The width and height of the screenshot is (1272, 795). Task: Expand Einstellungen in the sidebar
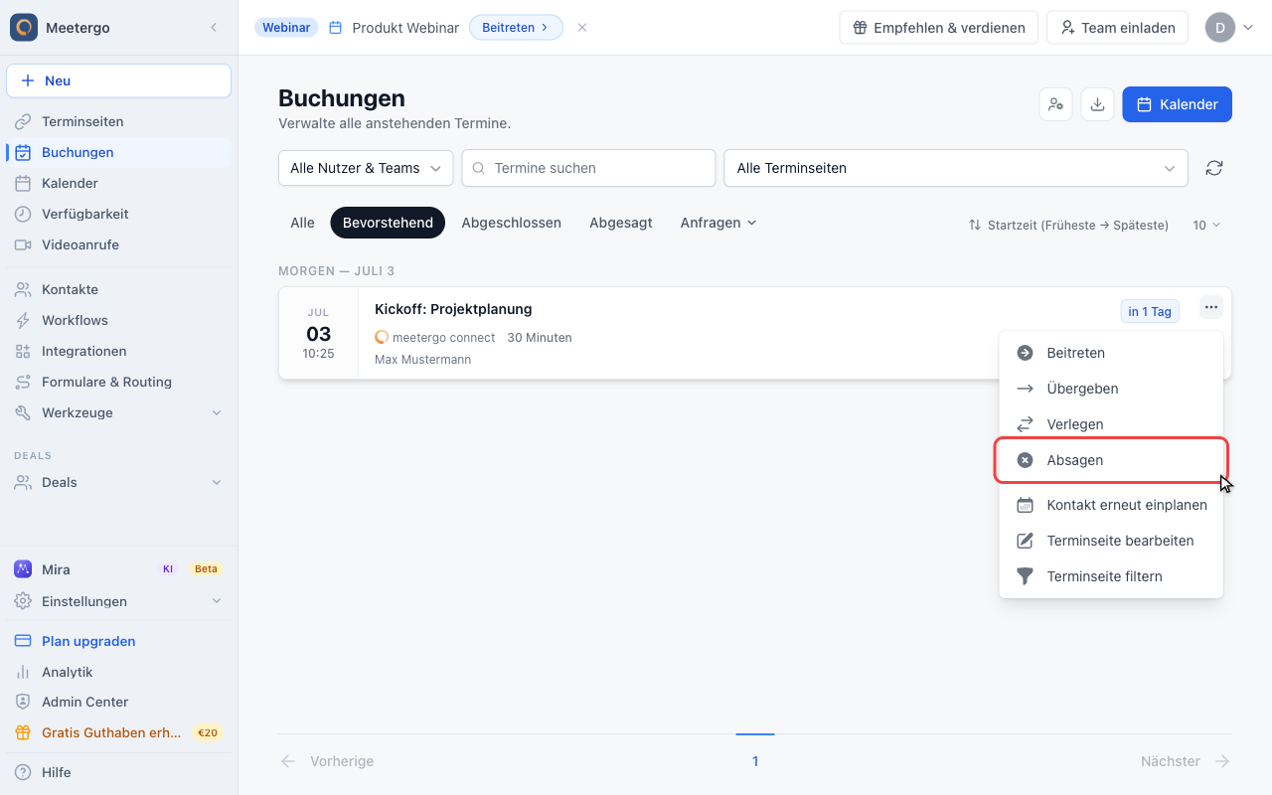click(118, 601)
